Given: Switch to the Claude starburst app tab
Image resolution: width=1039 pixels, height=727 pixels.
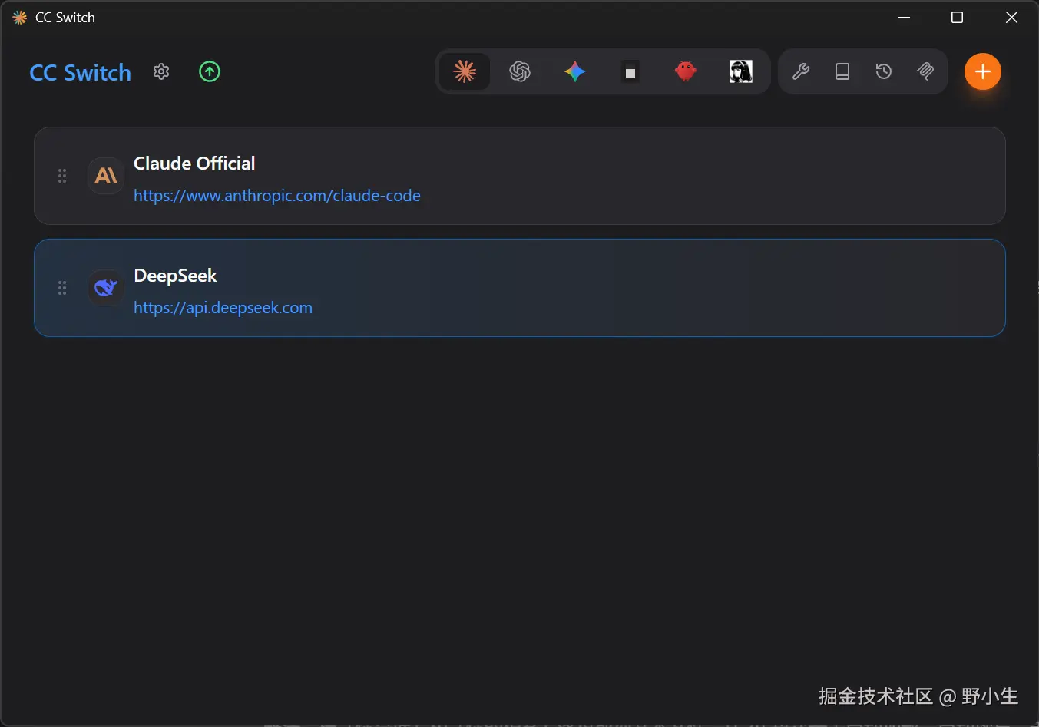Looking at the screenshot, I should pyautogui.click(x=465, y=71).
